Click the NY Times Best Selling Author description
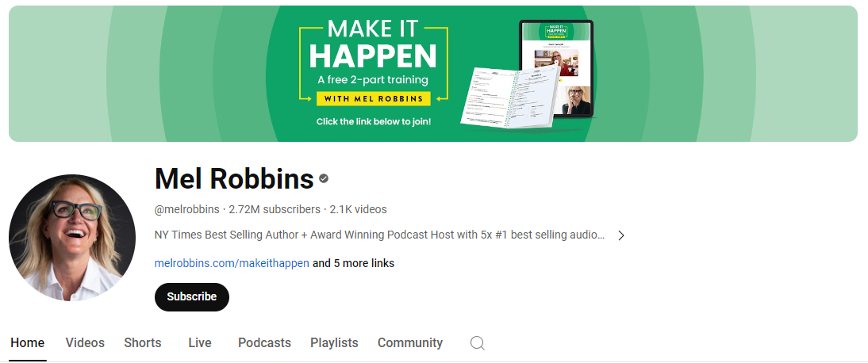868x363 pixels. point(379,235)
